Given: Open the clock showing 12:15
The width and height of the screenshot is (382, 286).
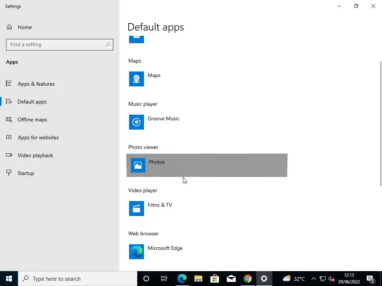Looking at the screenshot, I should [349, 279].
